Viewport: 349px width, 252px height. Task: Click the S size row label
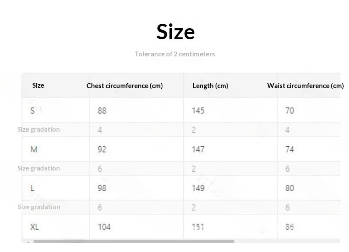pos(33,111)
